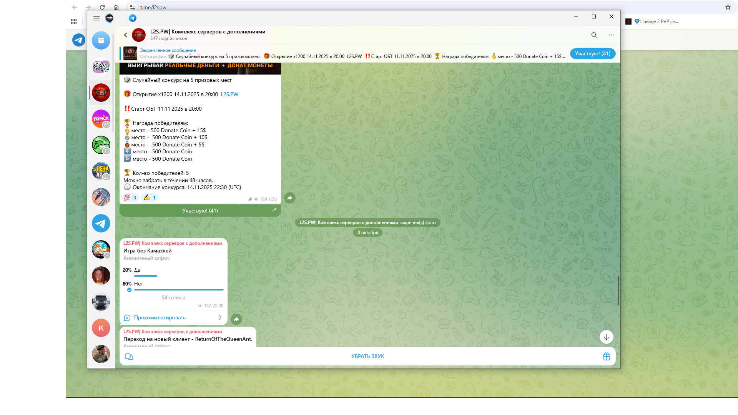Open the L2S.PW link in post
The image size is (738, 415).
(229, 94)
